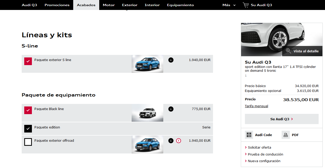Click Solicitar oferta link
The image size is (325, 168).
259,148
